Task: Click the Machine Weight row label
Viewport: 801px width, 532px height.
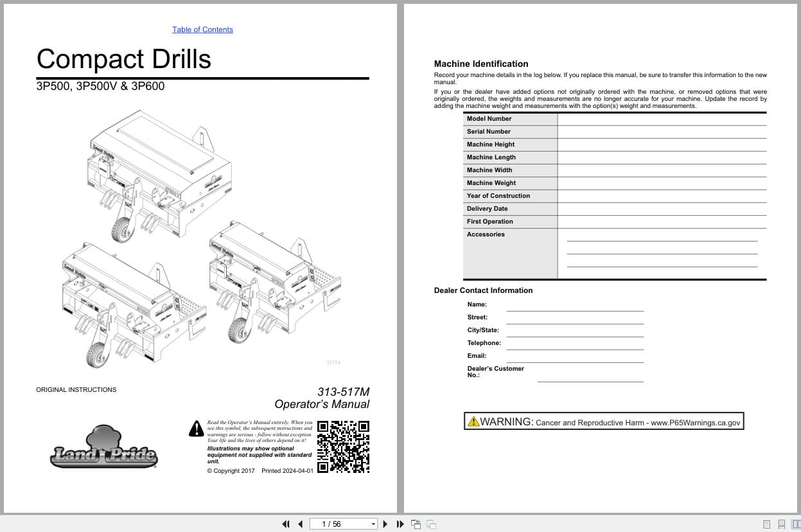Action: tap(491, 183)
